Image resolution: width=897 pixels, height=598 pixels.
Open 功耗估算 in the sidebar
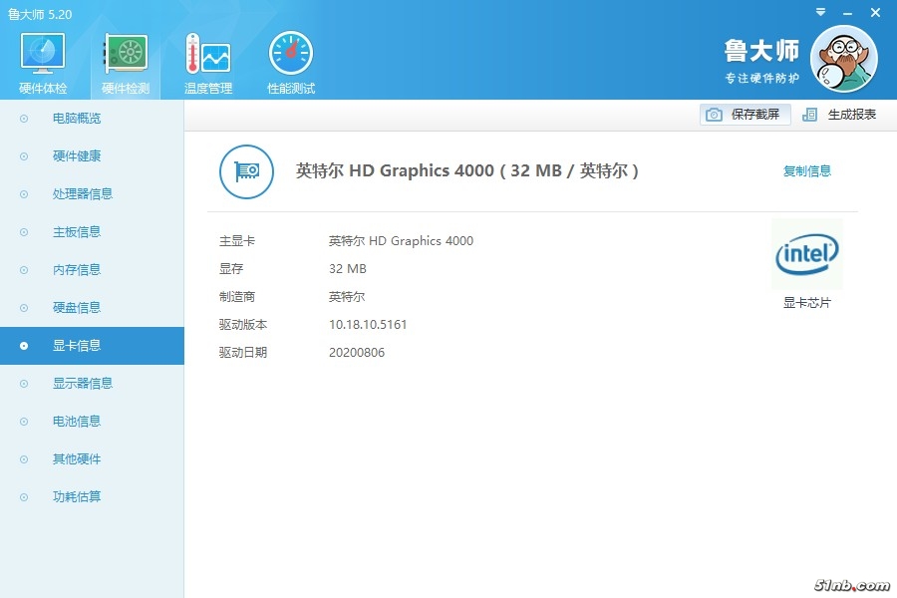pos(77,497)
